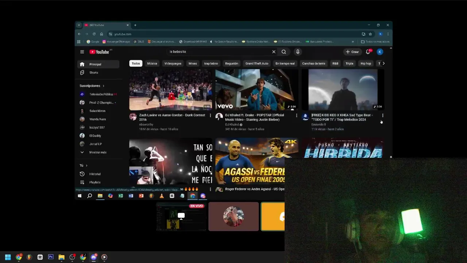Open Chrome tab search dropdown
The image size is (467, 263).
pyautogui.click(x=79, y=25)
